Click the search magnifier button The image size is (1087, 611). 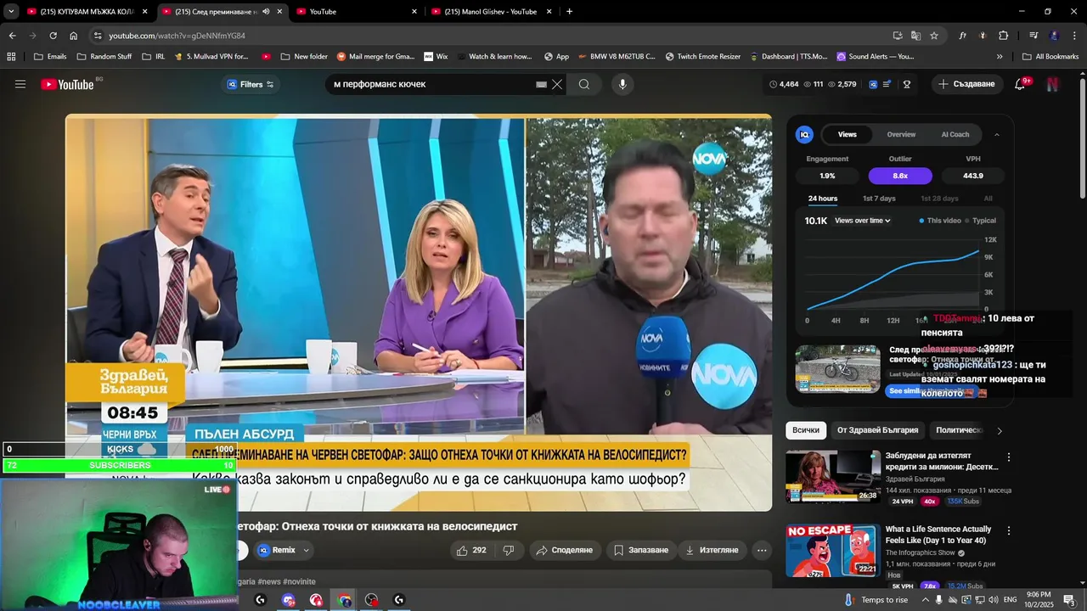pyautogui.click(x=584, y=84)
